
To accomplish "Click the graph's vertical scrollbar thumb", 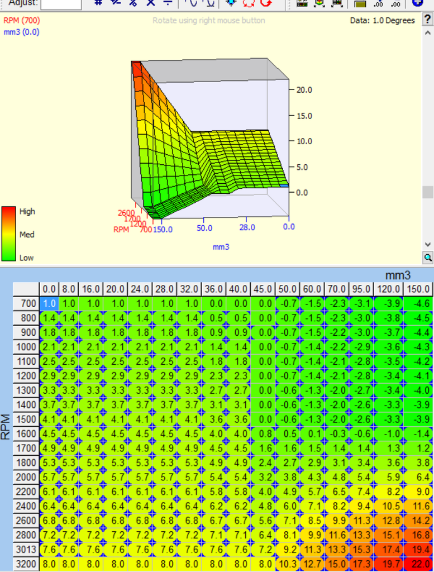I will click(428, 192).
